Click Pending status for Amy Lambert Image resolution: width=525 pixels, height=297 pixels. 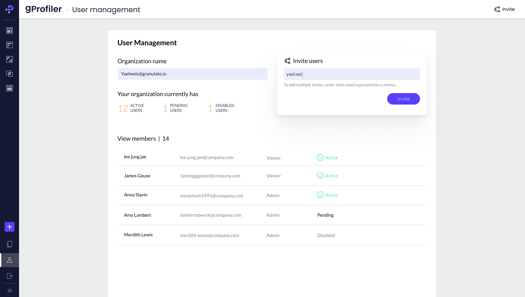tap(325, 215)
